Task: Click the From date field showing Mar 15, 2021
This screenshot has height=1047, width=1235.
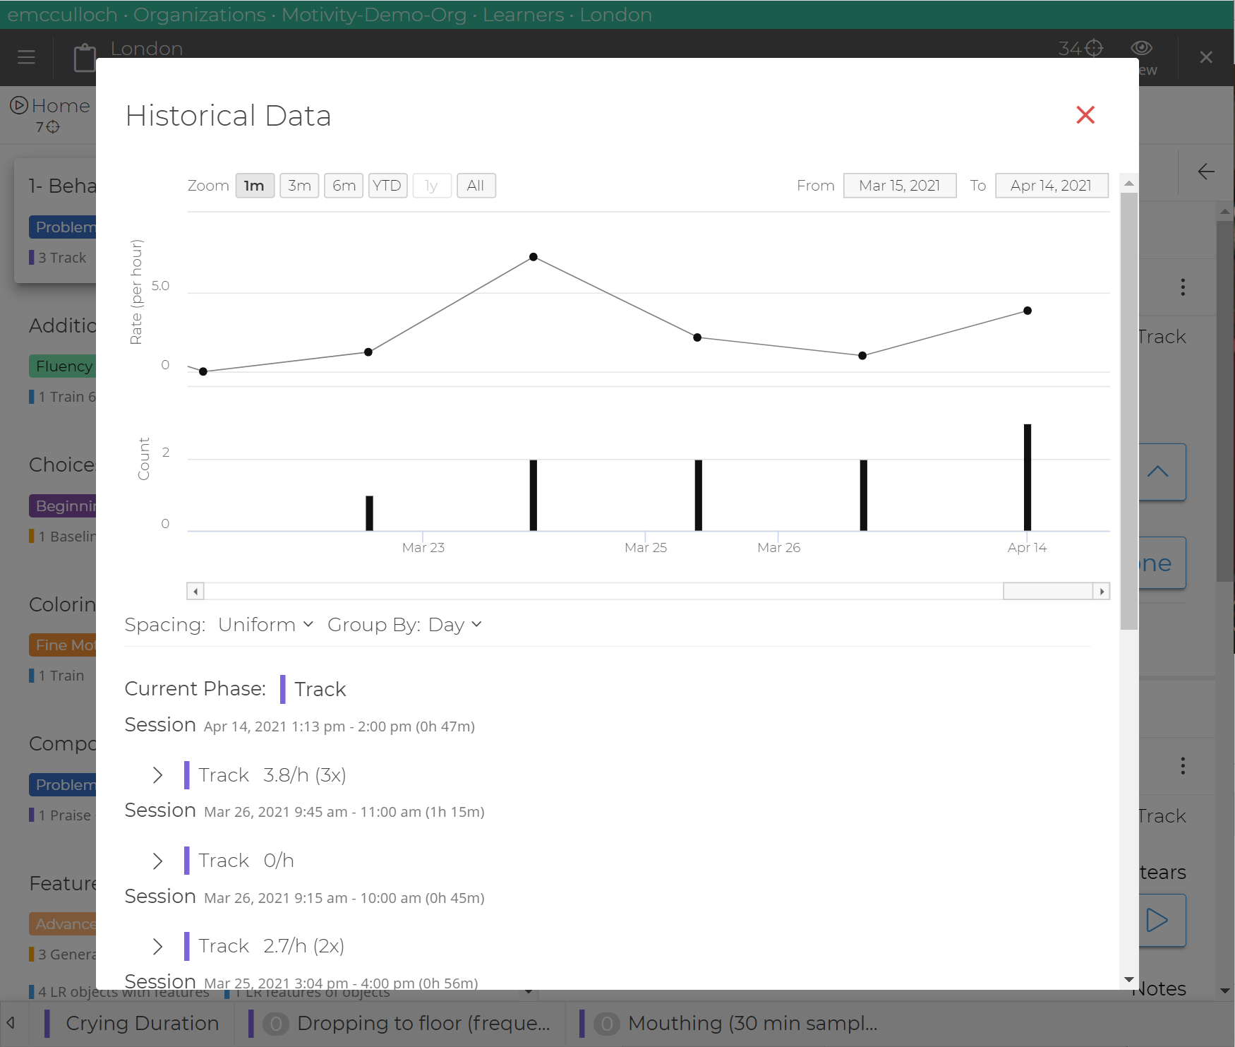Action: click(900, 185)
